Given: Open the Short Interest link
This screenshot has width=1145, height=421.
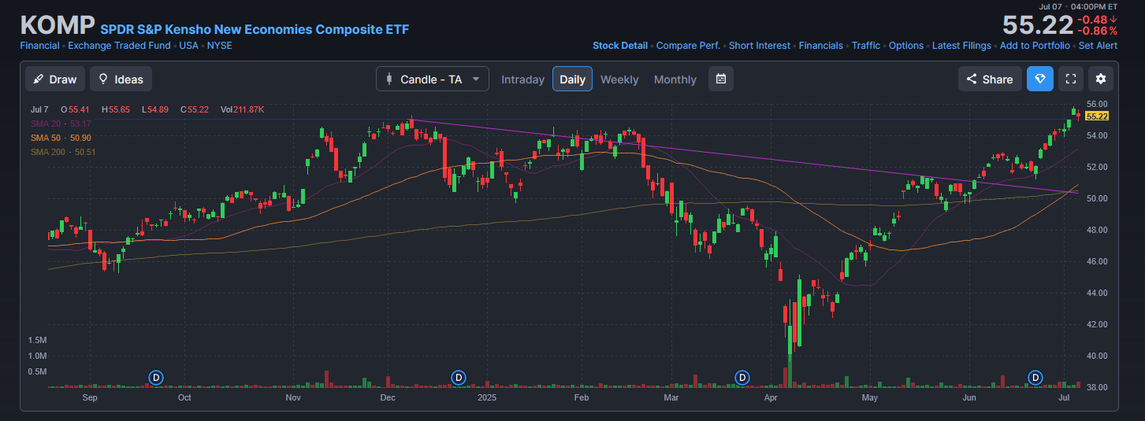Looking at the screenshot, I should click(x=759, y=46).
